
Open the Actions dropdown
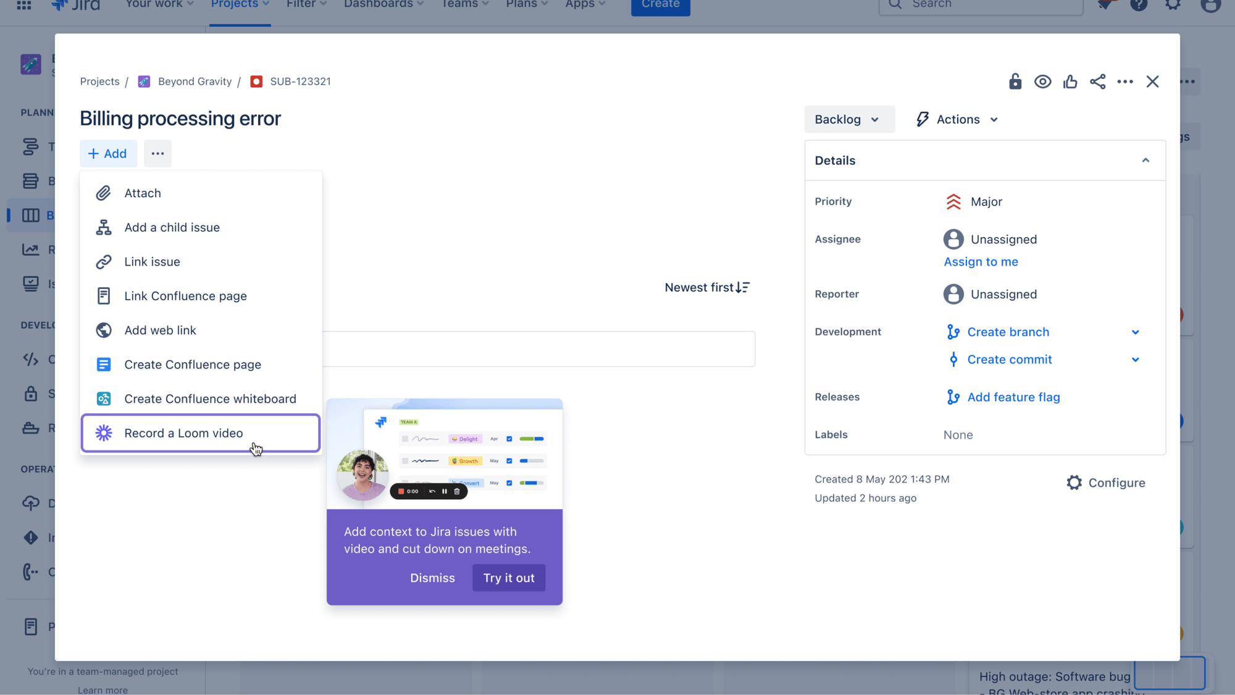coord(958,119)
